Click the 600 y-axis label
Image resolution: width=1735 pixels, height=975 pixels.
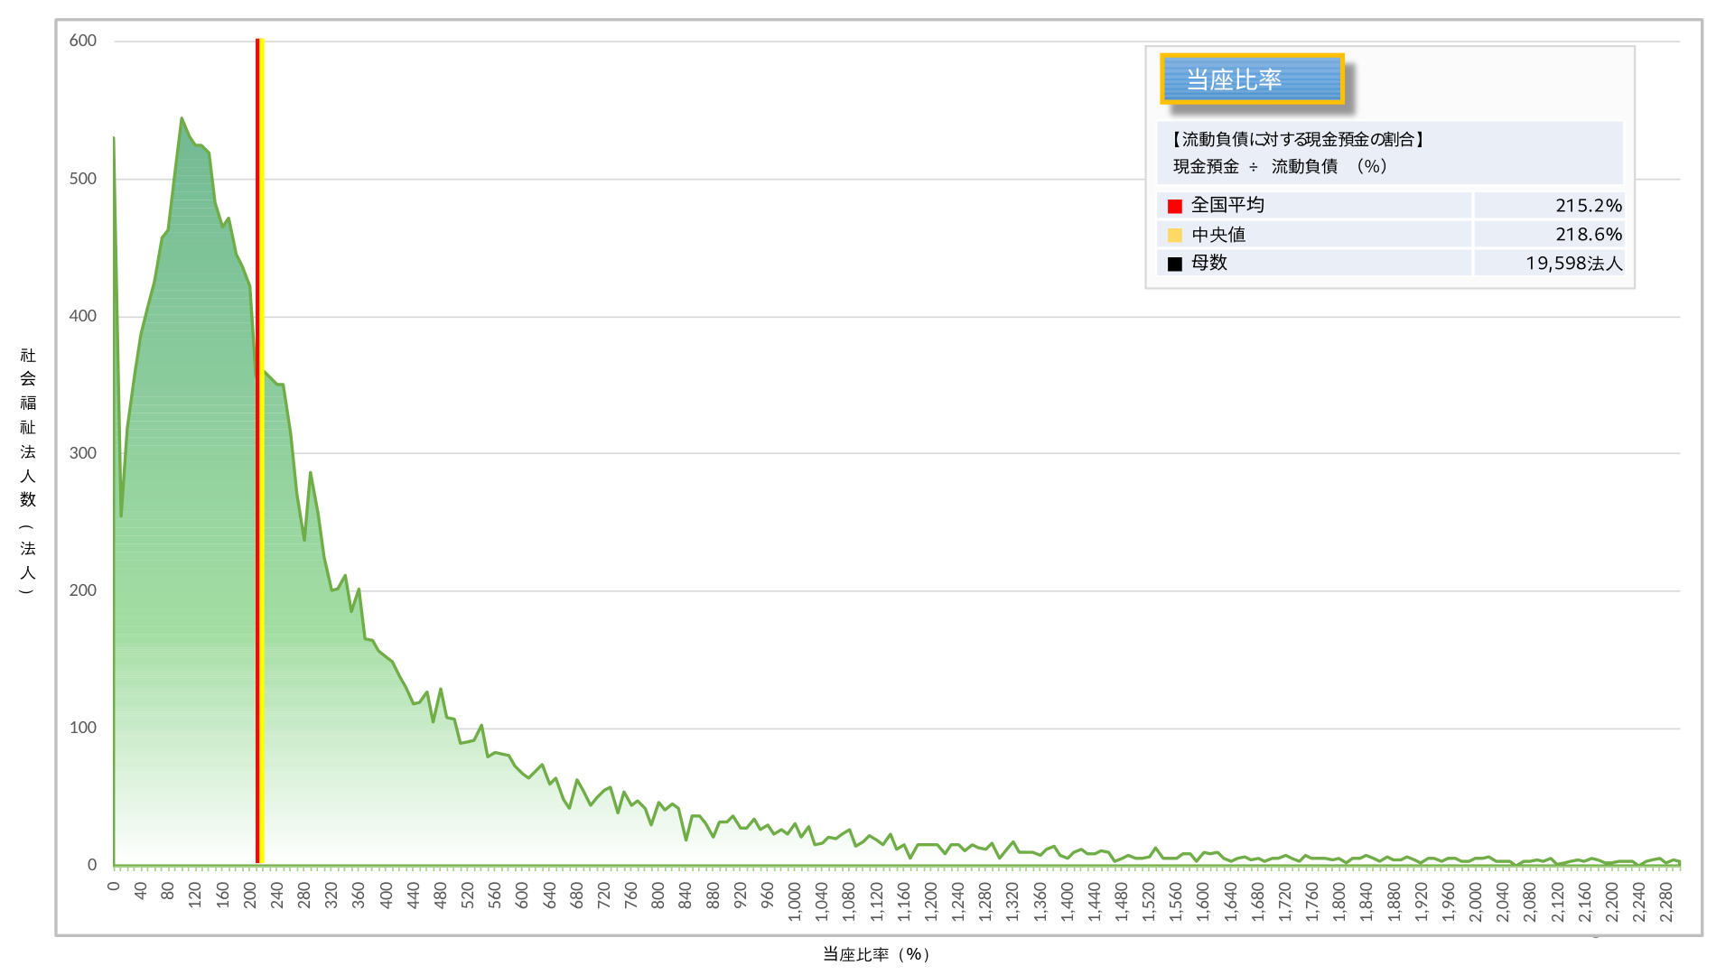[83, 41]
